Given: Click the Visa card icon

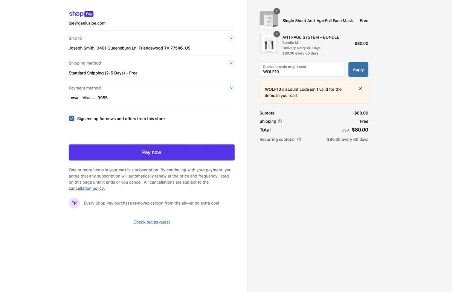Looking at the screenshot, I should point(74,98).
